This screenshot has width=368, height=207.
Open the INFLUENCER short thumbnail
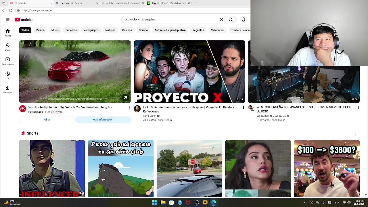[52, 168]
